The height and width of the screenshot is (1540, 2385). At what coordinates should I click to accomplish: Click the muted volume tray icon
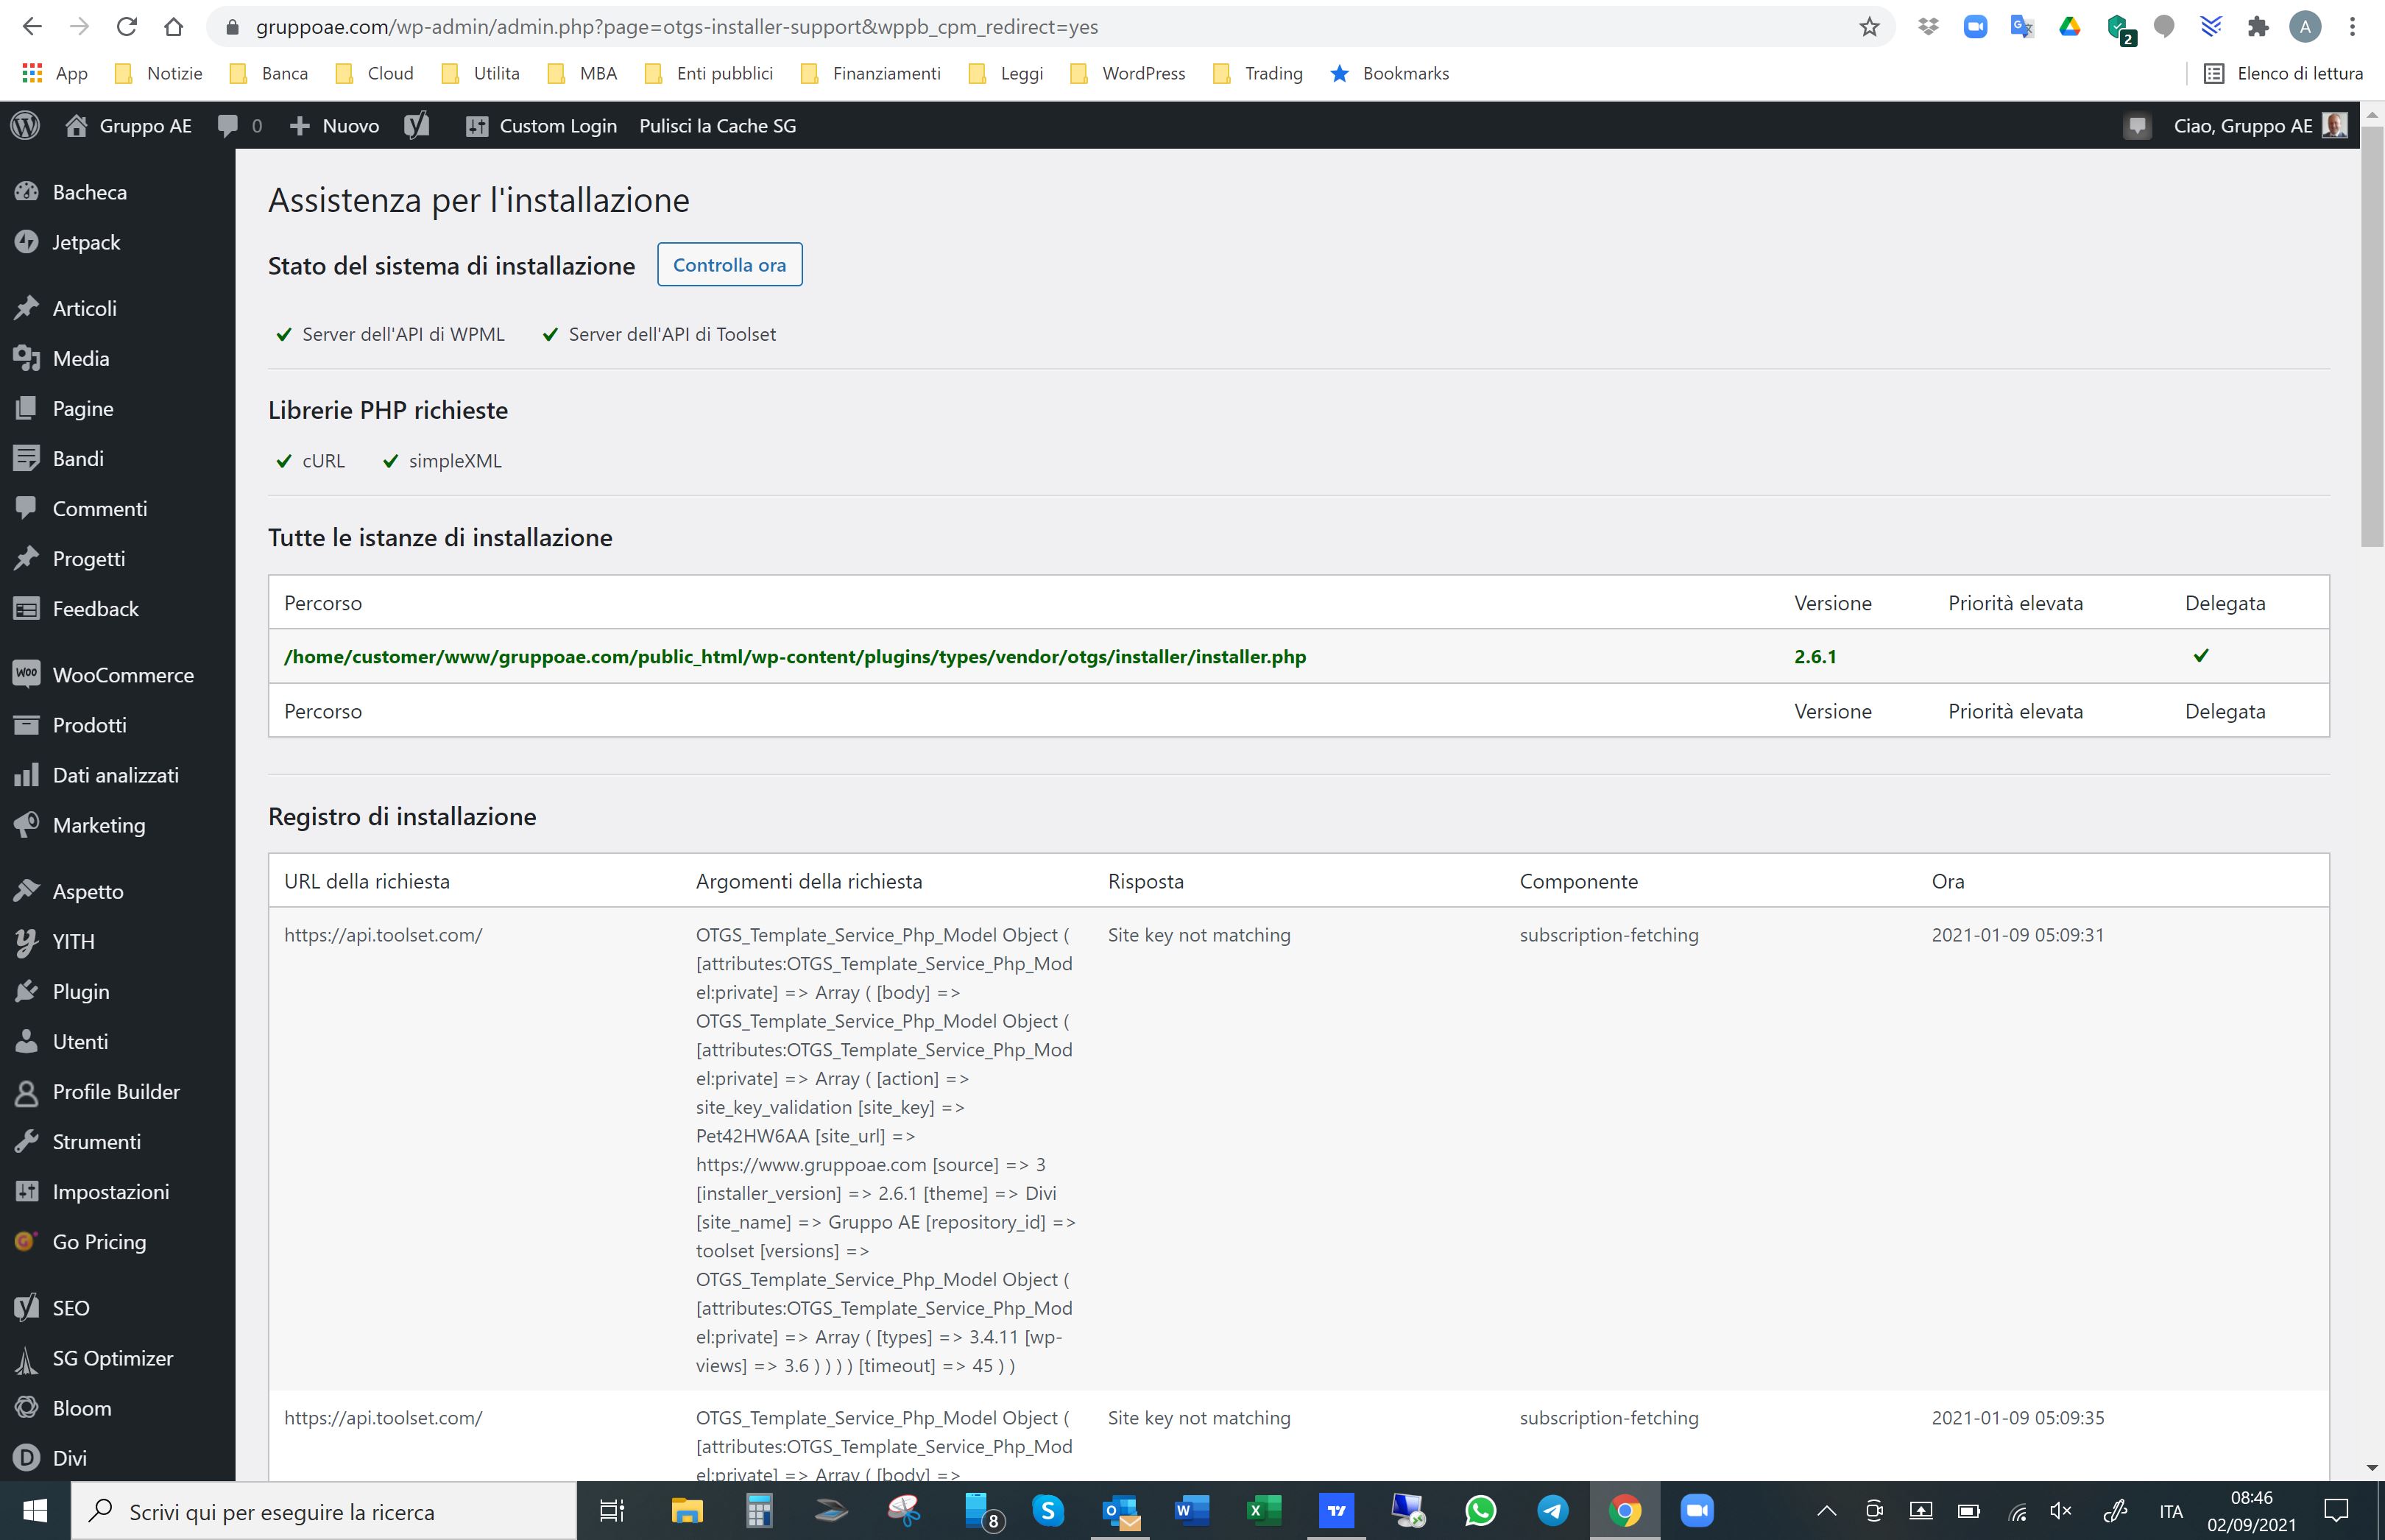[x=2061, y=1511]
